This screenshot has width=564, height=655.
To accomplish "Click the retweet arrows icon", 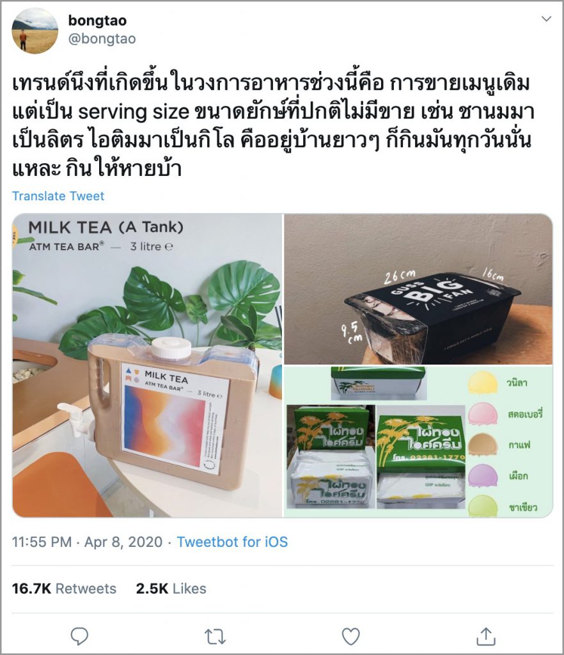I will pyautogui.click(x=215, y=636).
